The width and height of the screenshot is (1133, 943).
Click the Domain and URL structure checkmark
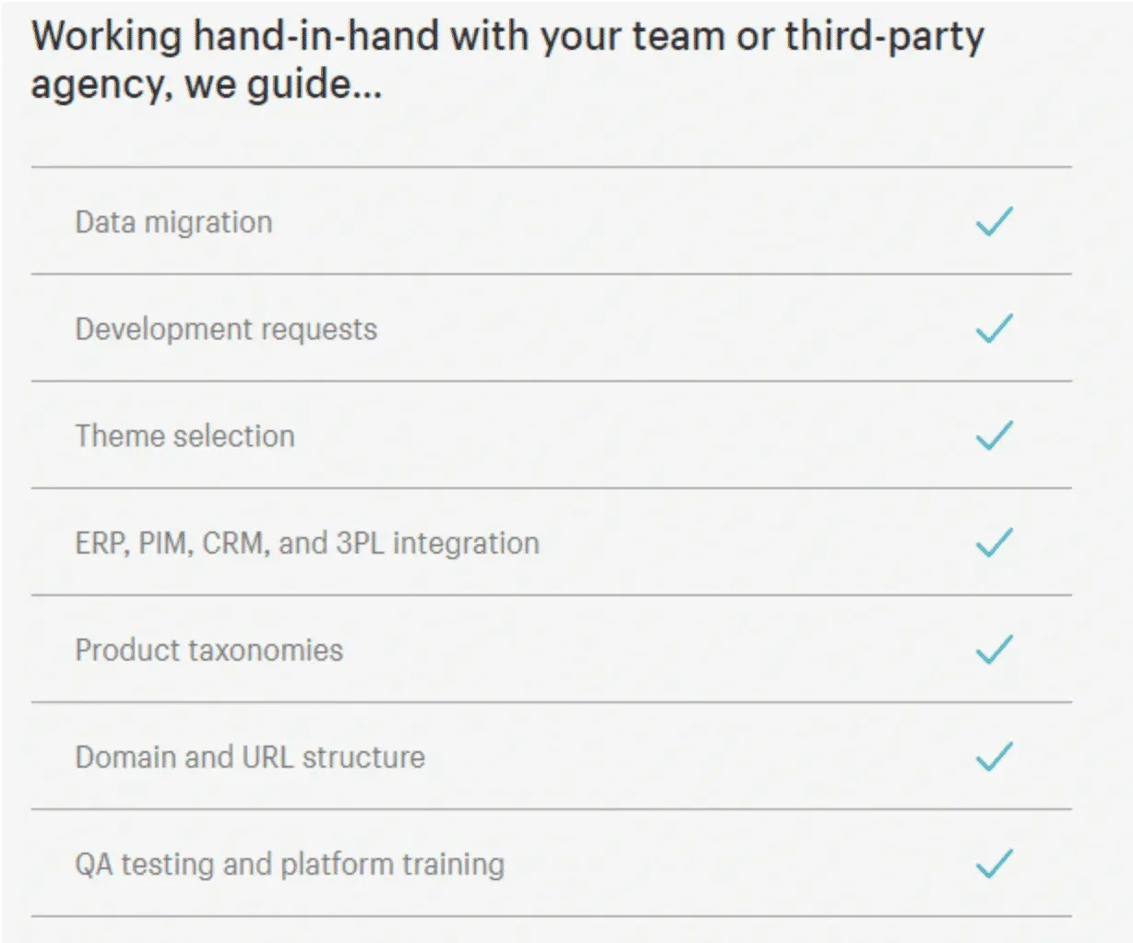[995, 757]
